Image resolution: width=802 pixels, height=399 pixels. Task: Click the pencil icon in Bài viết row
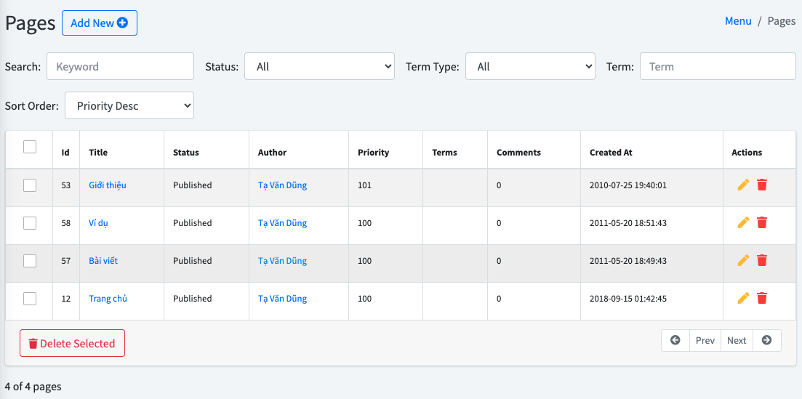(742, 261)
